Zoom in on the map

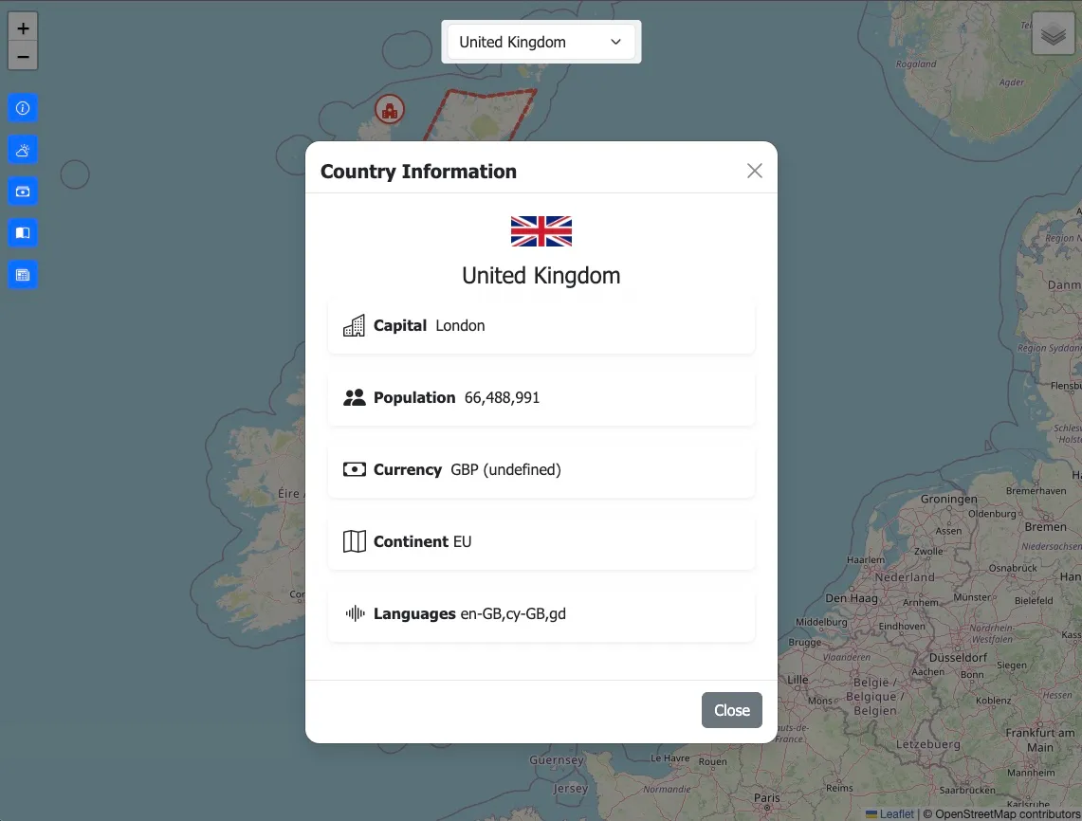pyautogui.click(x=23, y=27)
